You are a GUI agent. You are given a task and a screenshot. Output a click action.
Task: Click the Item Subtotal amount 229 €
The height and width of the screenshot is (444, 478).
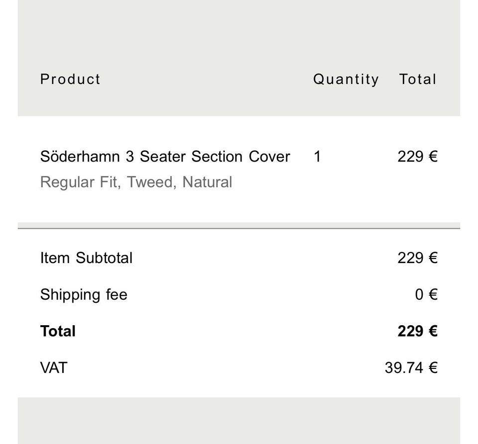[418, 258]
